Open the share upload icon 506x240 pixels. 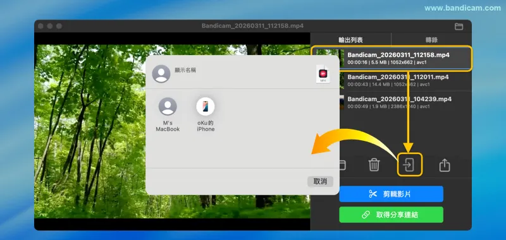click(x=445, y=165)
